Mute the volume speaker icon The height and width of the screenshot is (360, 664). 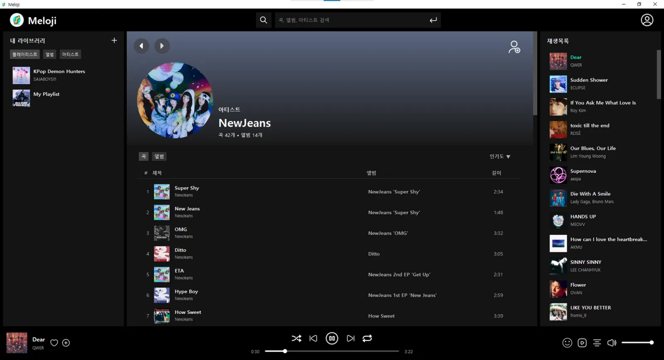612,343
